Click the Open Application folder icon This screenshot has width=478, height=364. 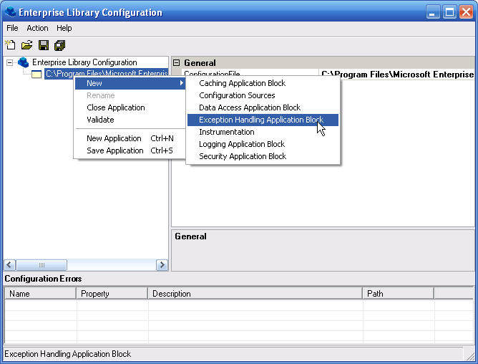pos(26,45)
